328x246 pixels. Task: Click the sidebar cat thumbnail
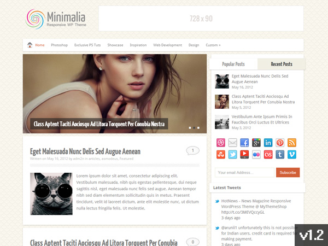(222, 81)
